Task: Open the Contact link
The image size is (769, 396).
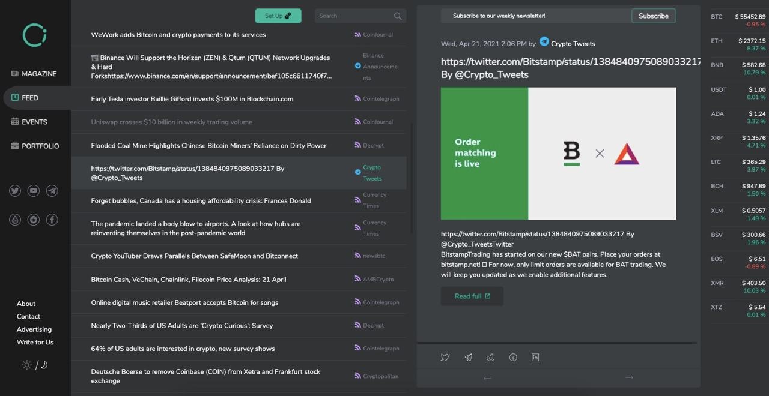Action: click(28, 316)
